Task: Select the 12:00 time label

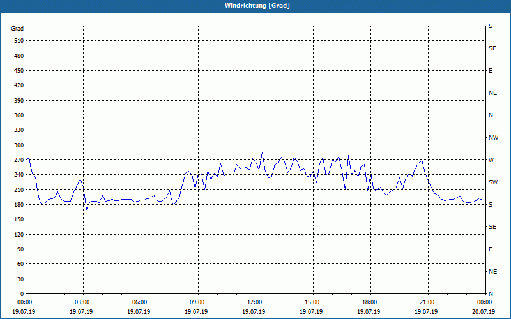Action: pyautogui.click(x=256, y=302)
